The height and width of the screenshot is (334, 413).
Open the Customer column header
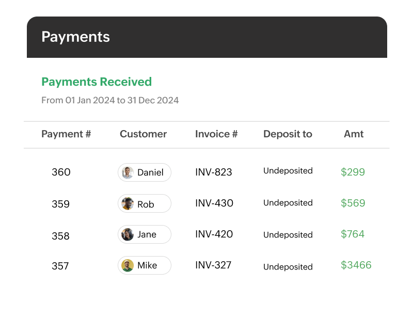pyautogui.click(x=143, y=134)
